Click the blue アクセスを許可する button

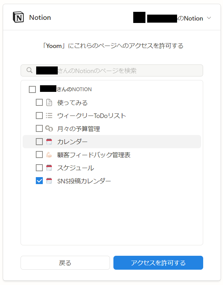pos(158,263)
